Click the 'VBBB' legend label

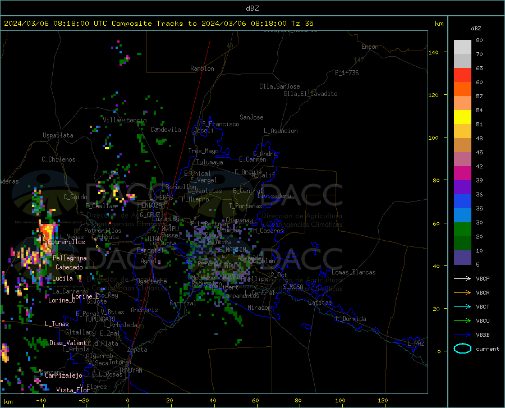click(x=483, y=334)
